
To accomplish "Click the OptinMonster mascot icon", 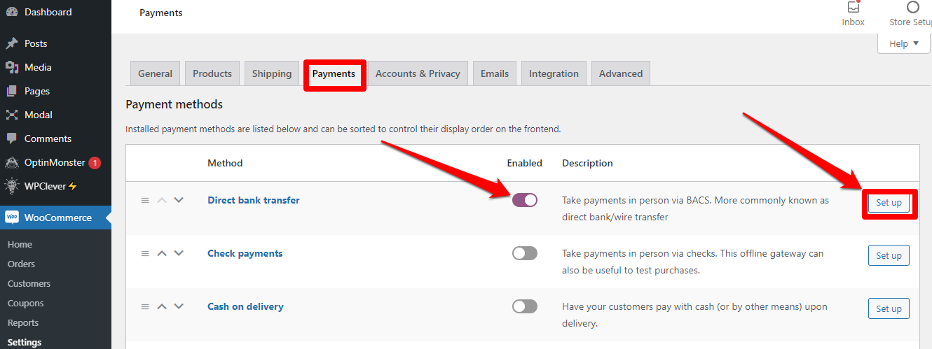I will click(12, 162).
